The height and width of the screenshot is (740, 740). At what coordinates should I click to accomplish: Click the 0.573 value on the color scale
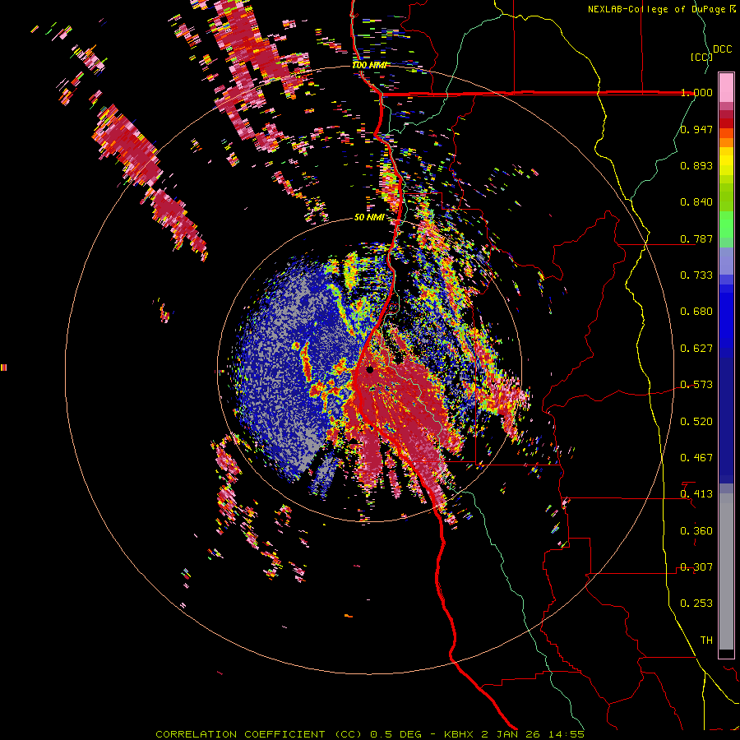[x=696, y=384]
